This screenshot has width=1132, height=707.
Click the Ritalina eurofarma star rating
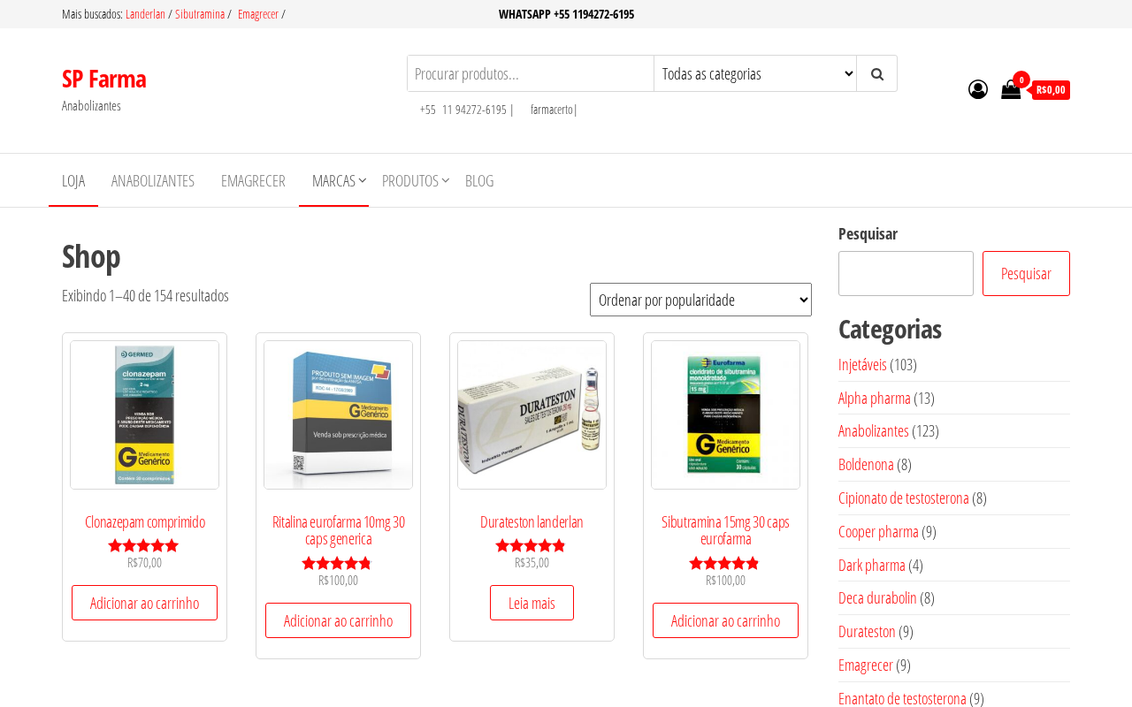[x=338, y=564]
